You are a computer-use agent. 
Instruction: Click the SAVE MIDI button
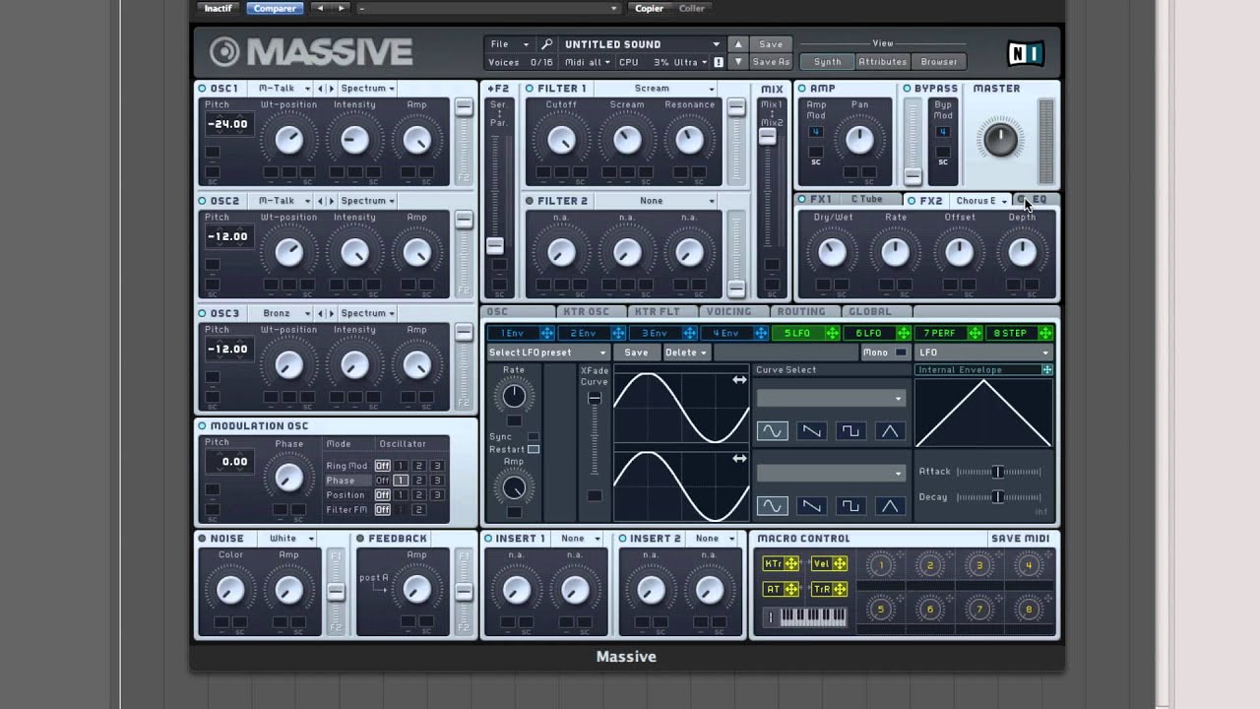[1020, 539]
